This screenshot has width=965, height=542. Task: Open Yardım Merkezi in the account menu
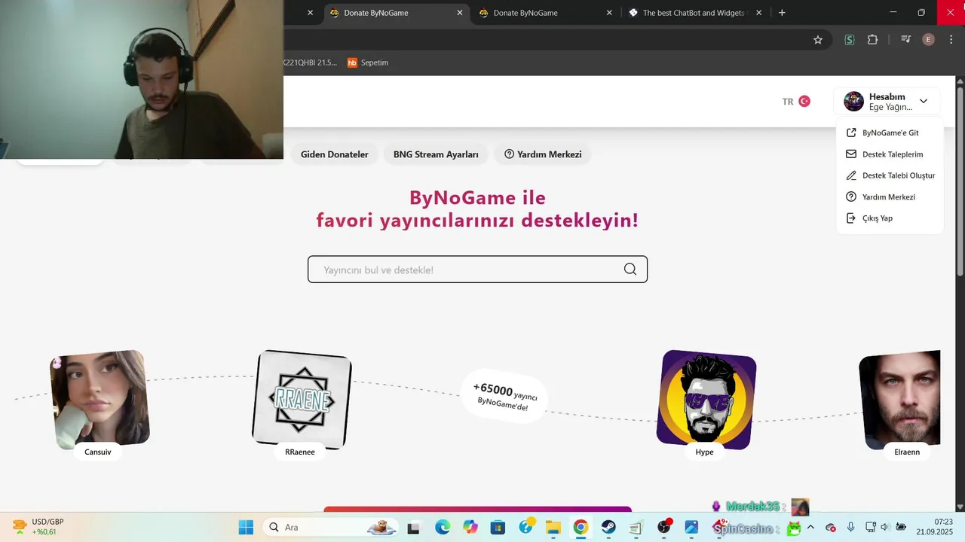click(890, 196)
